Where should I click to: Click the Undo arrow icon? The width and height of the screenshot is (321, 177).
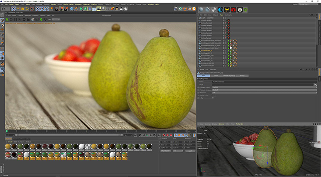3,9
